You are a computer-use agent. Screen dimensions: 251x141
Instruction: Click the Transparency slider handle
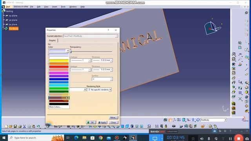pyautogui.click(x=71, y=51)
